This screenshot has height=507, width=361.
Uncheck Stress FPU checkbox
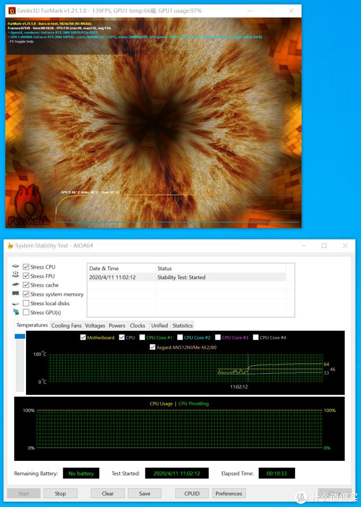(26, 276)
